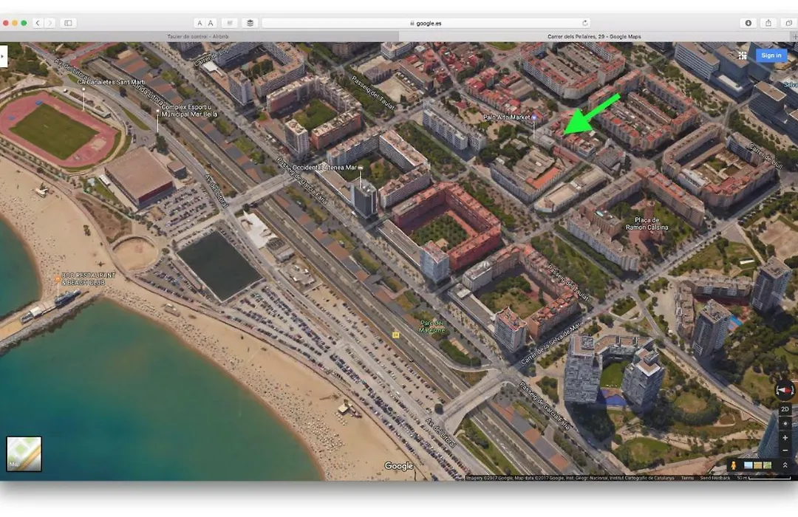The image size is (798, 517).
Task: Go back with Safari's back arrow
Action: click(x=38, y=23)
